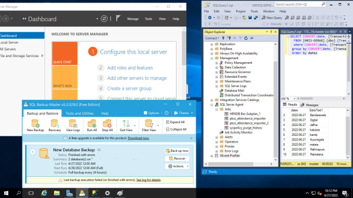The height and width of the screenshot is (198, 353).
Task: Open the Window menu in SSMS
Action: pyautogui.click(x=268, y=11)
